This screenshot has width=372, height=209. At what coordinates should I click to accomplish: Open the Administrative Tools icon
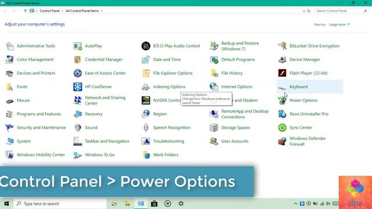click(x=10, y=46)
